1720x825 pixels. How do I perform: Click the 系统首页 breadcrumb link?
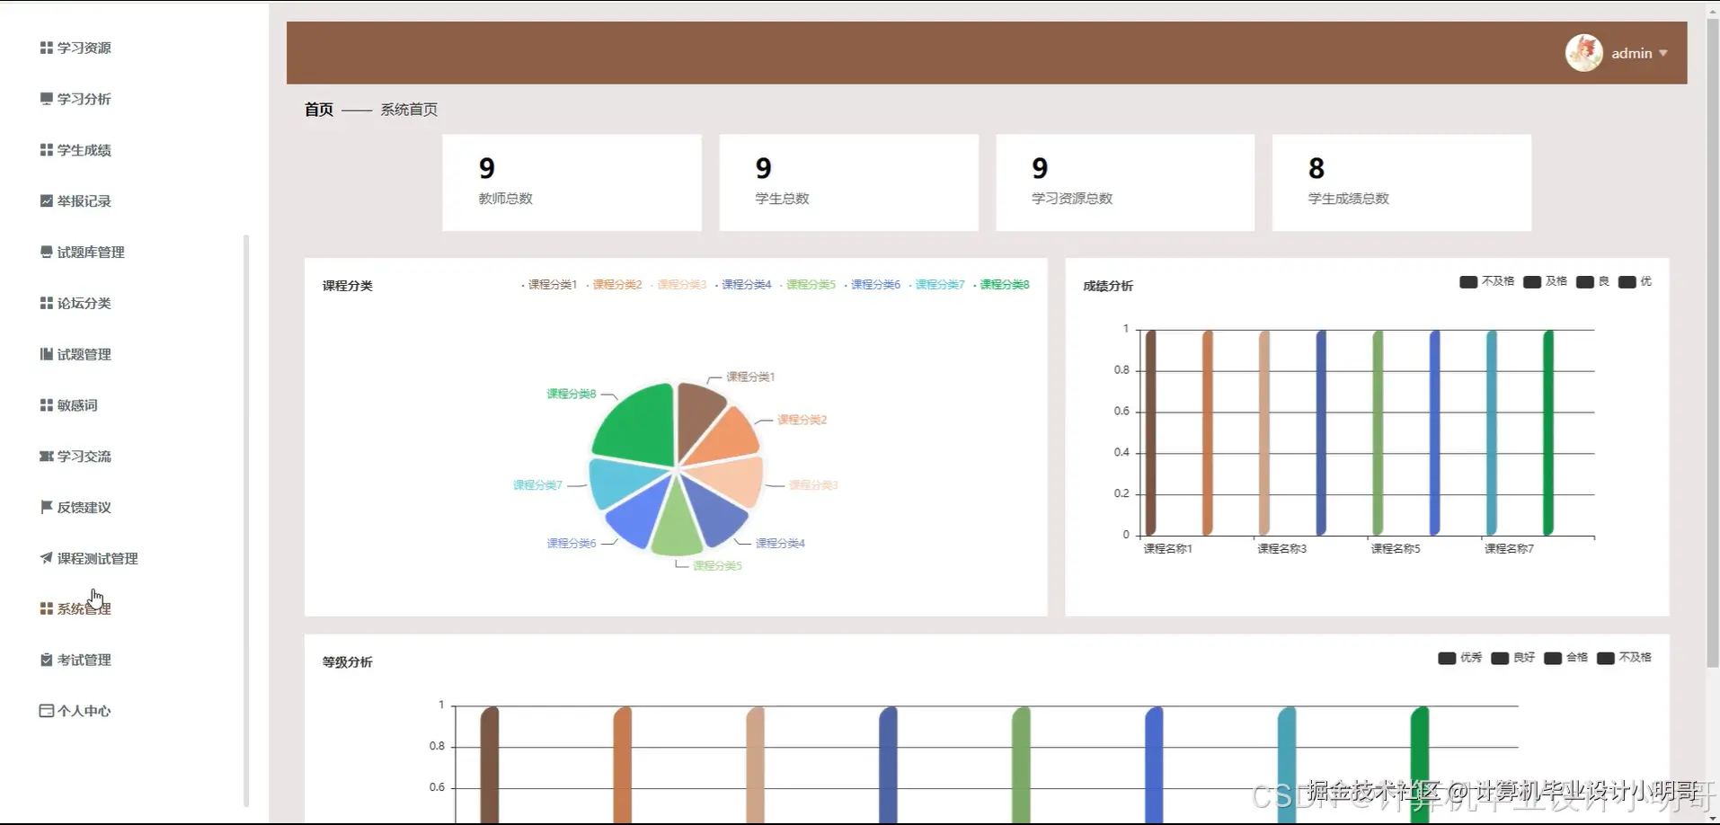click(409, 110)
